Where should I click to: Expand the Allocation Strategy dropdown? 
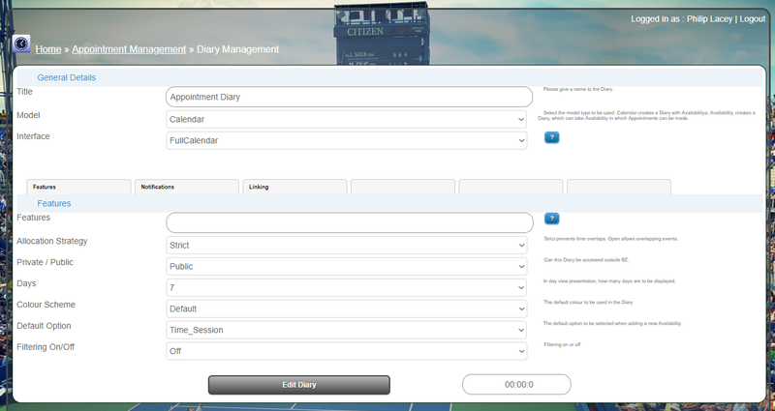coord(347,246)
